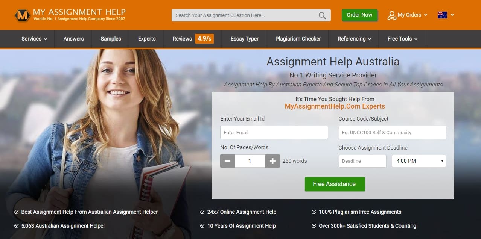Decrease page count with minus button
The width and height of the screenshot is (481, 239).
point(227,161)
